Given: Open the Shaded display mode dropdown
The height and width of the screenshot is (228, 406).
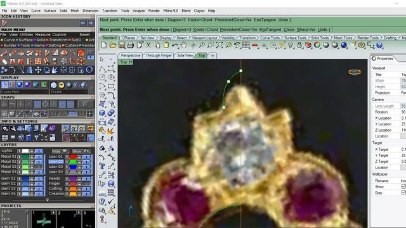Looking at the screenshot, I should [69, 92].
